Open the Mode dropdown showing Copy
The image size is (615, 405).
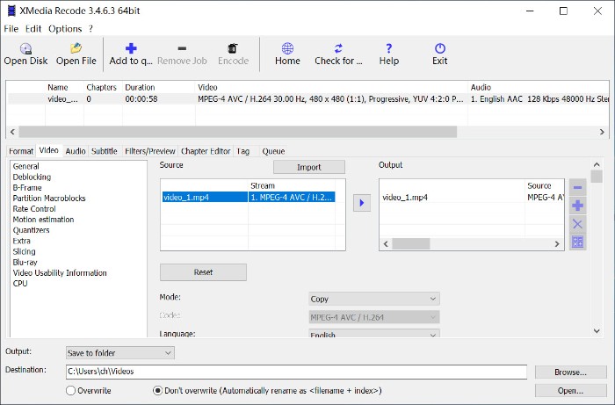[x=374, y=299]
